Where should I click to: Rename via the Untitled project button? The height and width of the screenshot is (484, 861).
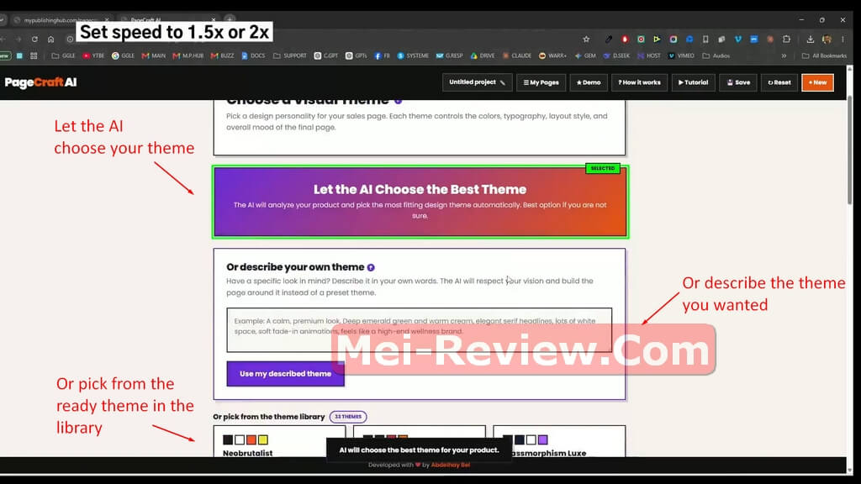[477, 82]
